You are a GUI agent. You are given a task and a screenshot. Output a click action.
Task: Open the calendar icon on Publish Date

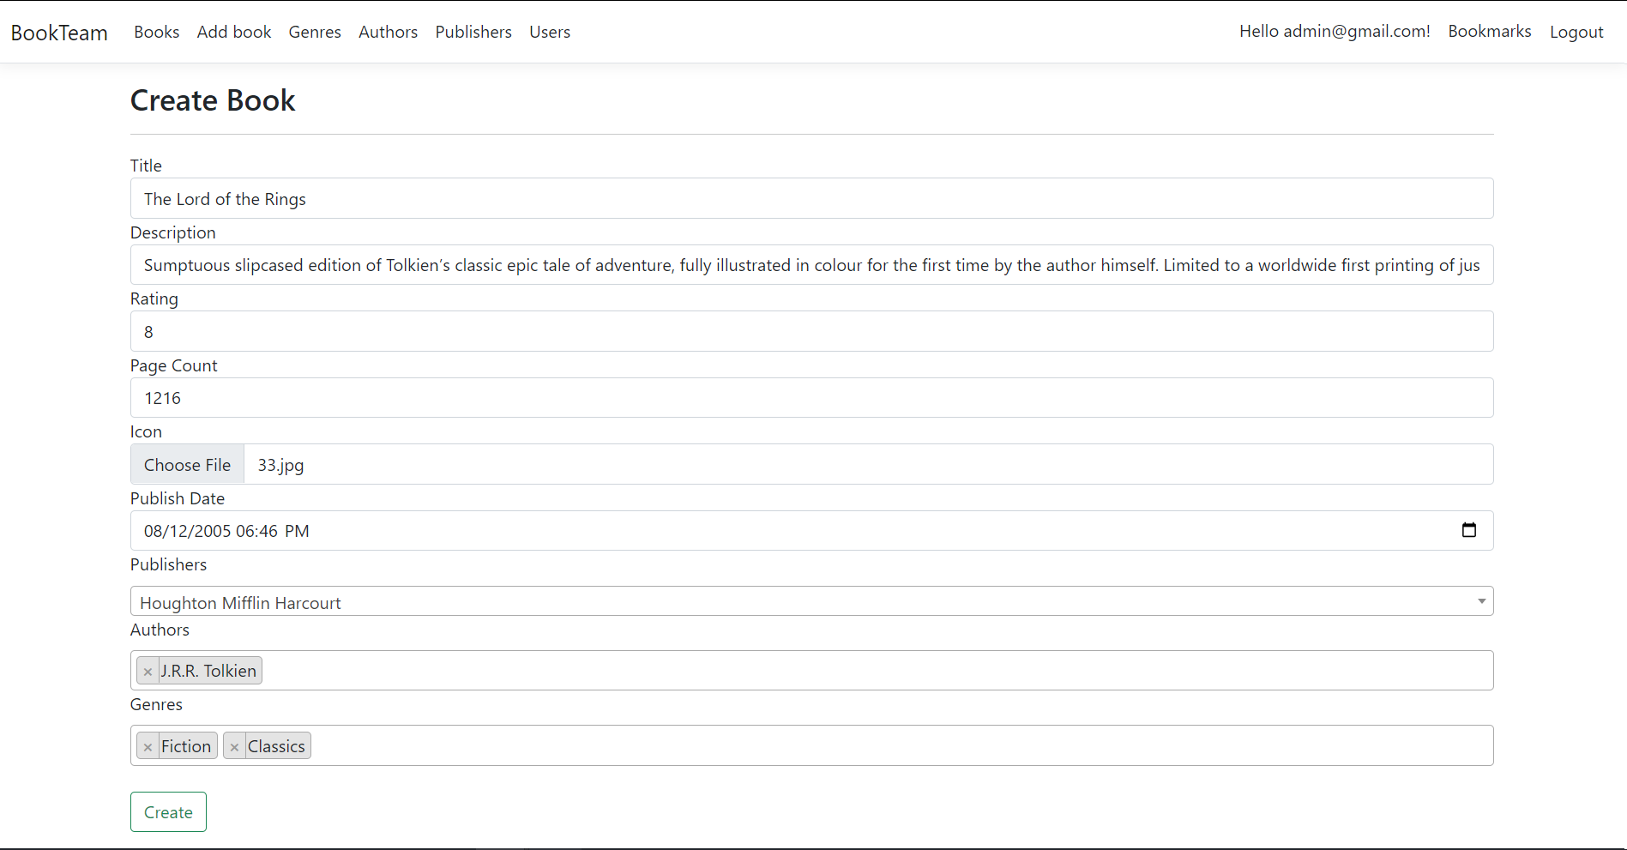pos(1469,530)
